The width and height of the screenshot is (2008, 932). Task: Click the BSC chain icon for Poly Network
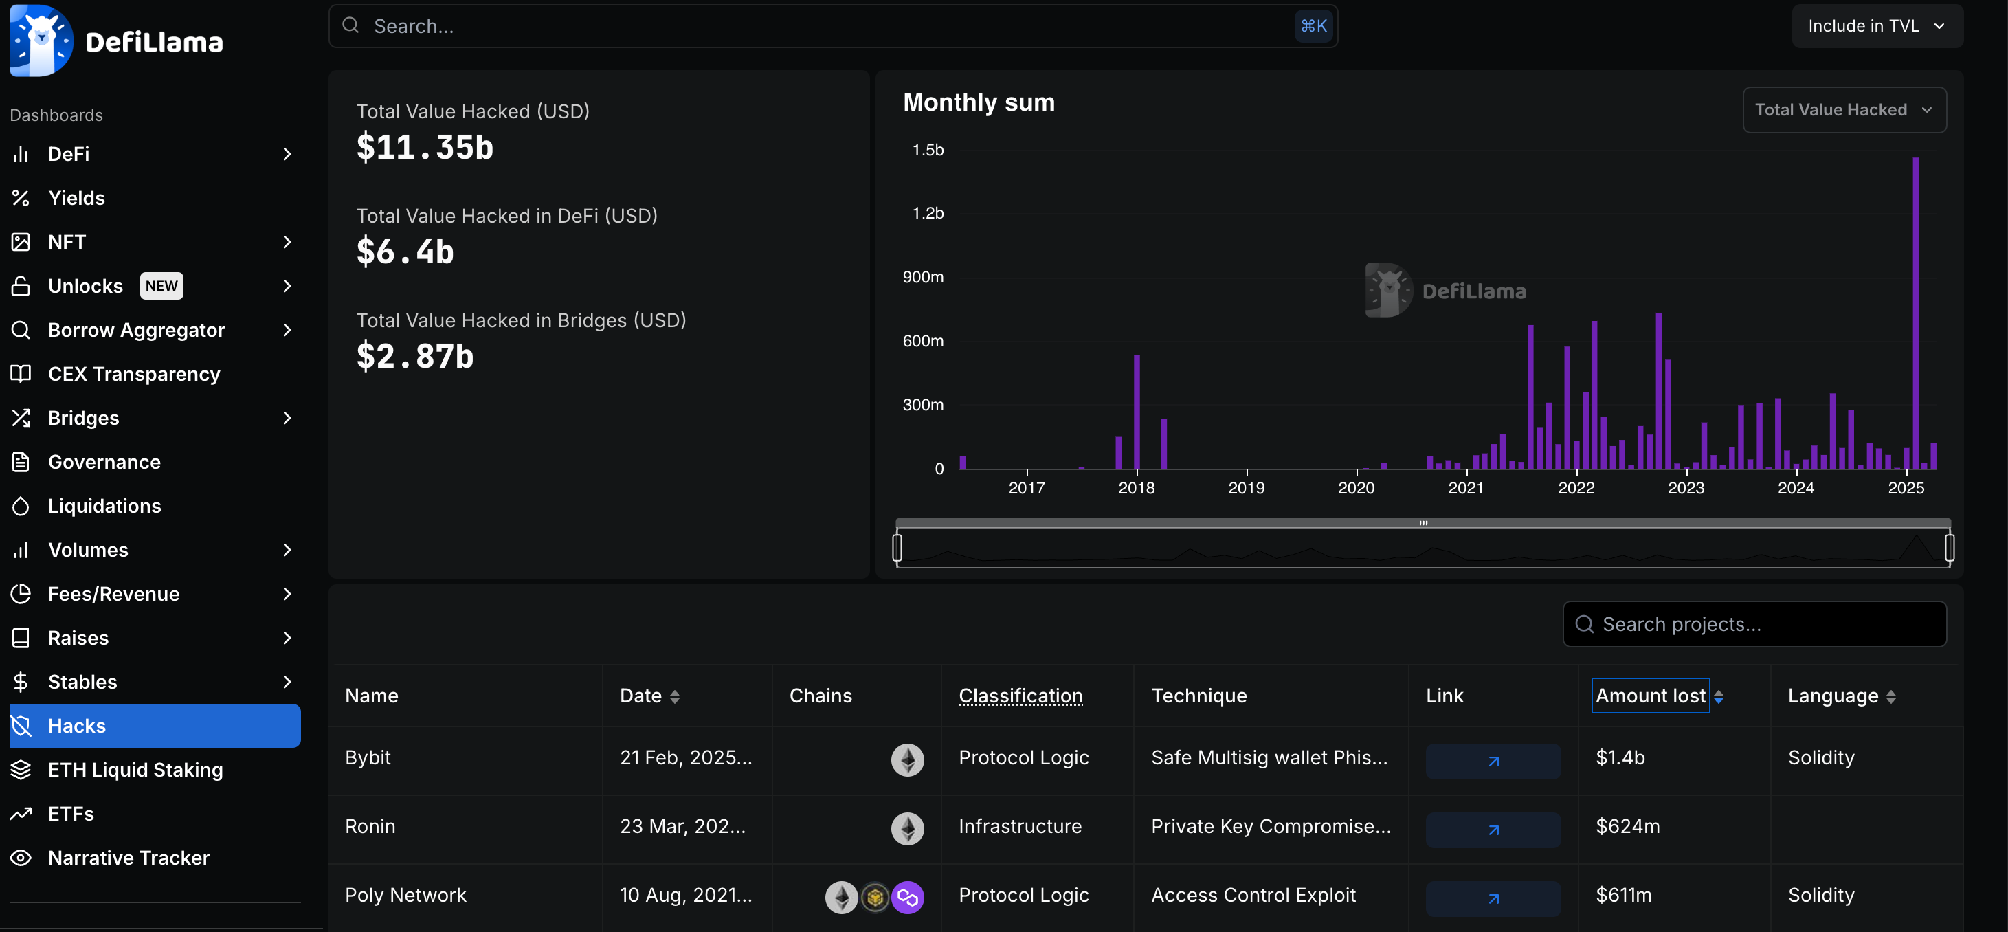tap(875, 897)
